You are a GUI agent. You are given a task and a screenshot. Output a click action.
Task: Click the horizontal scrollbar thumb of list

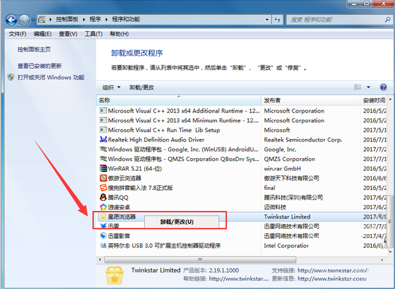200,259
